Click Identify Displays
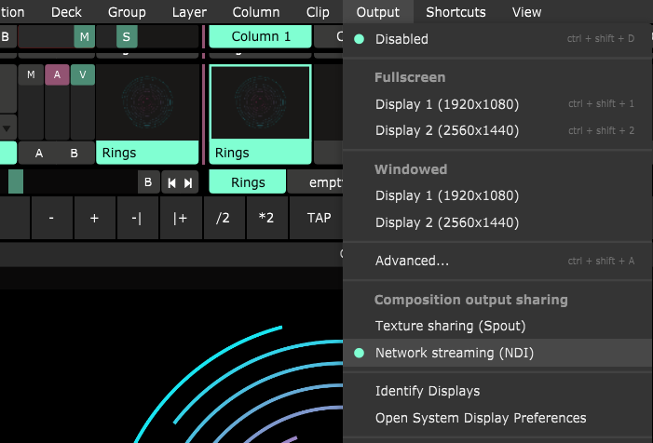Viewport: 653px width, 443px height. (497, 391)
